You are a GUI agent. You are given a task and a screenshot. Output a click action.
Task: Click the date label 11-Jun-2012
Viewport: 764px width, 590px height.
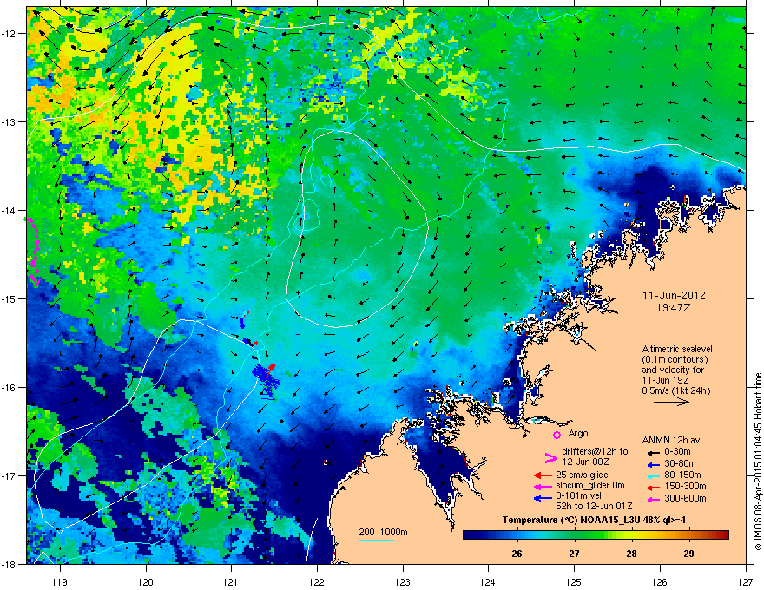click(674, 296)
